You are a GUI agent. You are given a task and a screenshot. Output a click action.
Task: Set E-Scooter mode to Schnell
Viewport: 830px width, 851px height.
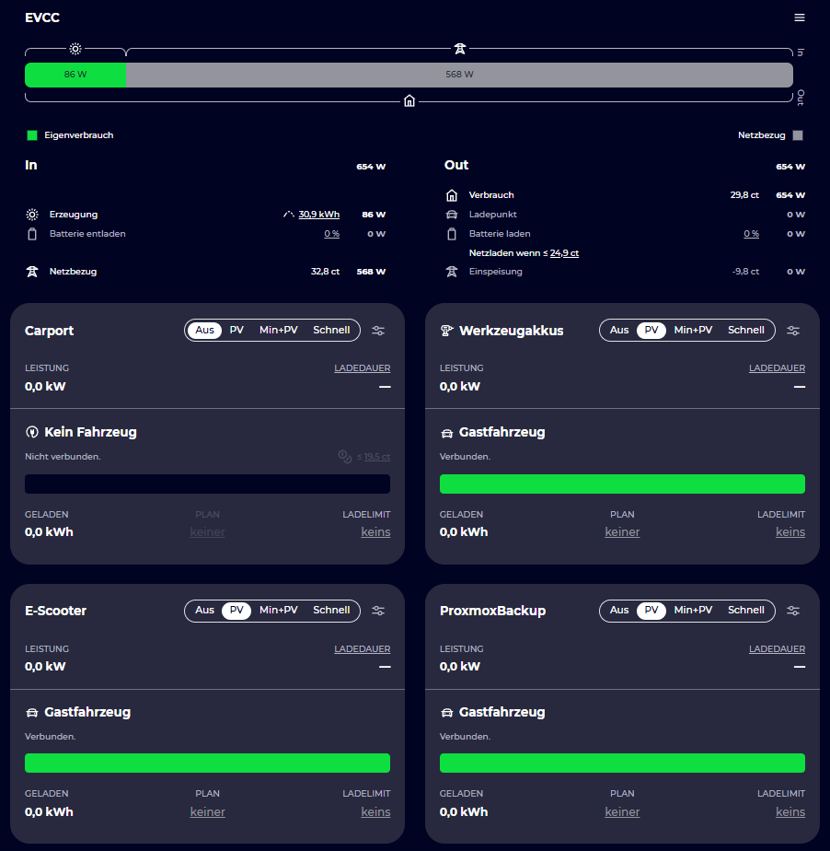331,610
